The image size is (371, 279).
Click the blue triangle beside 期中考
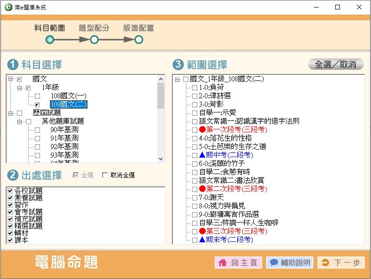202,155
